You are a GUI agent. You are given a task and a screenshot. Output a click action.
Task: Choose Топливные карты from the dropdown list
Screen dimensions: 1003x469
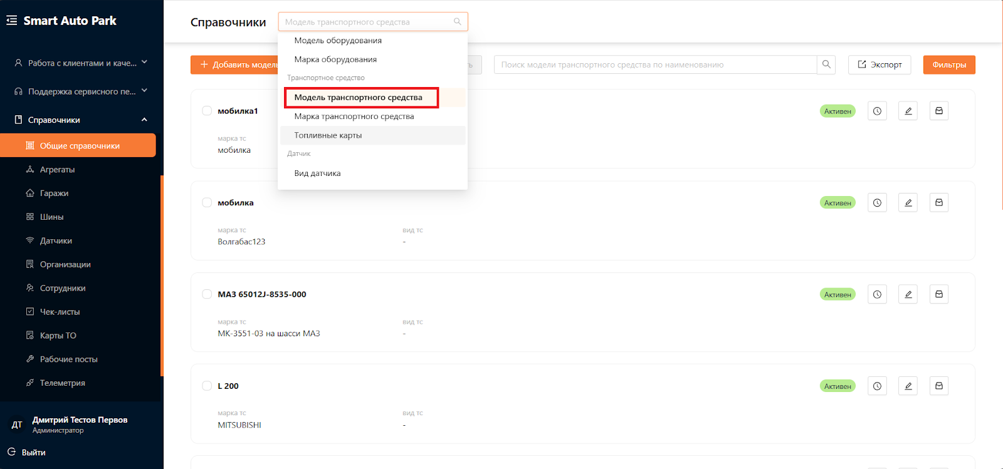point(328,135)
